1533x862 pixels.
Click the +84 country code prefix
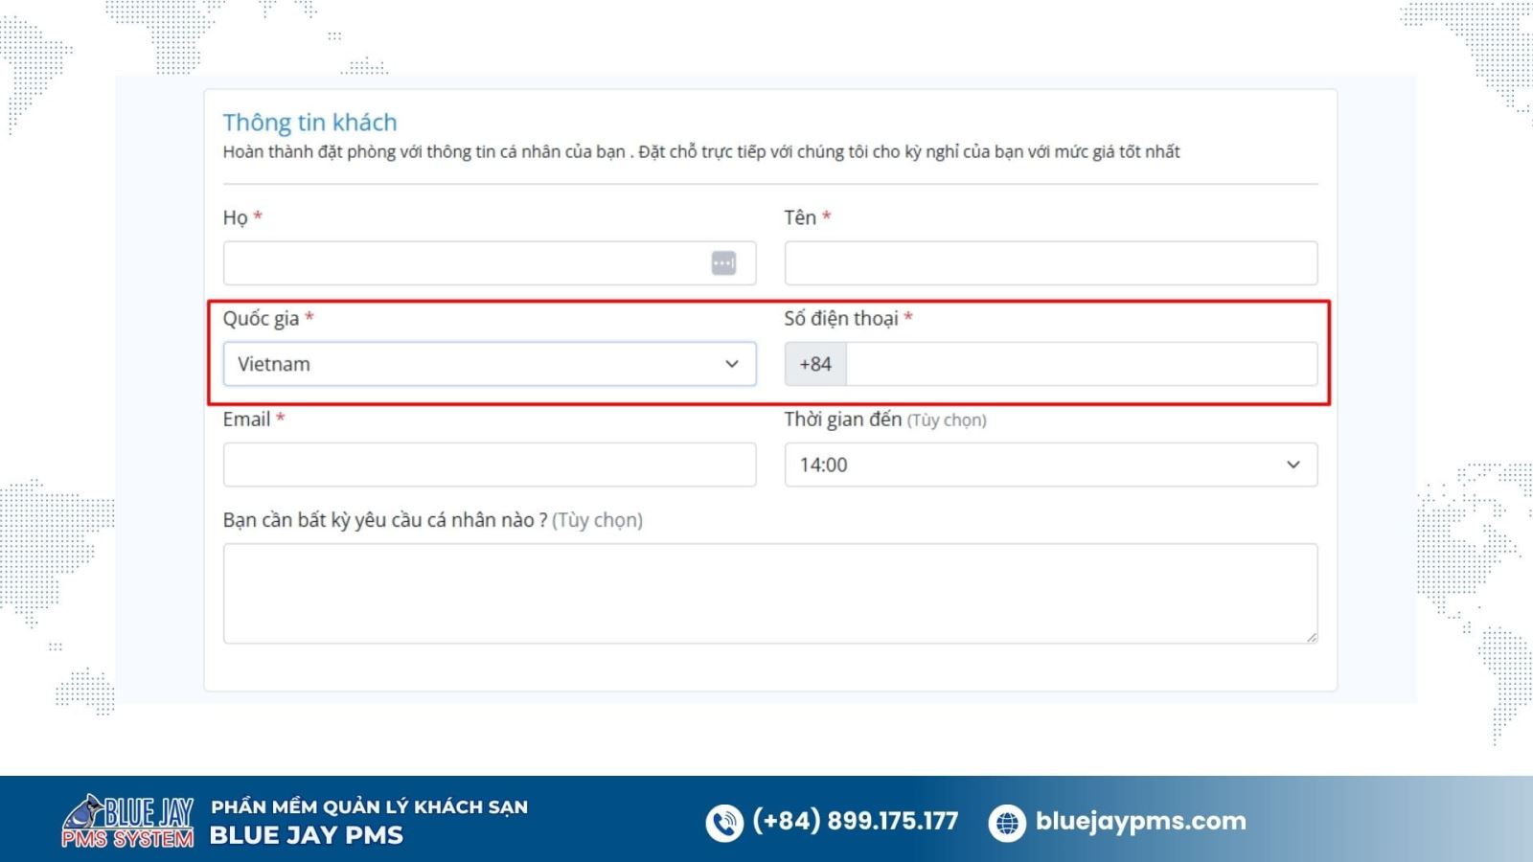(x=815, y=364)
